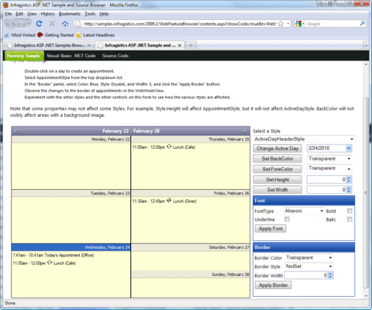Click the page vertical scrollbar

click(366, 192)
